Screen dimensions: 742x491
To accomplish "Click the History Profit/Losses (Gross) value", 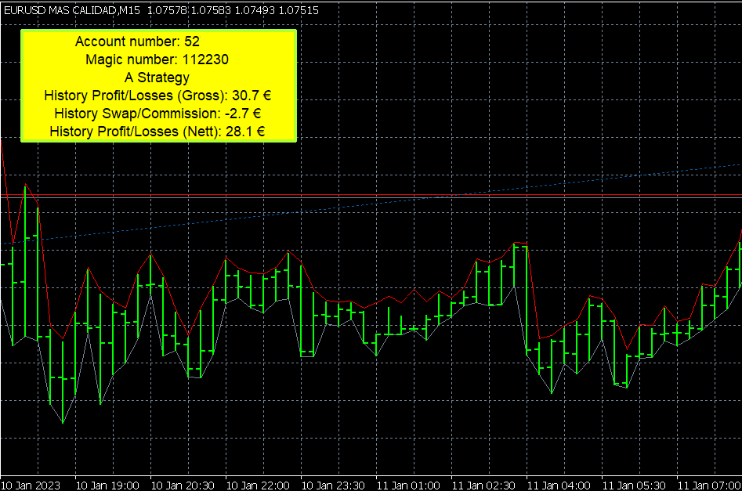I will 252,96.
